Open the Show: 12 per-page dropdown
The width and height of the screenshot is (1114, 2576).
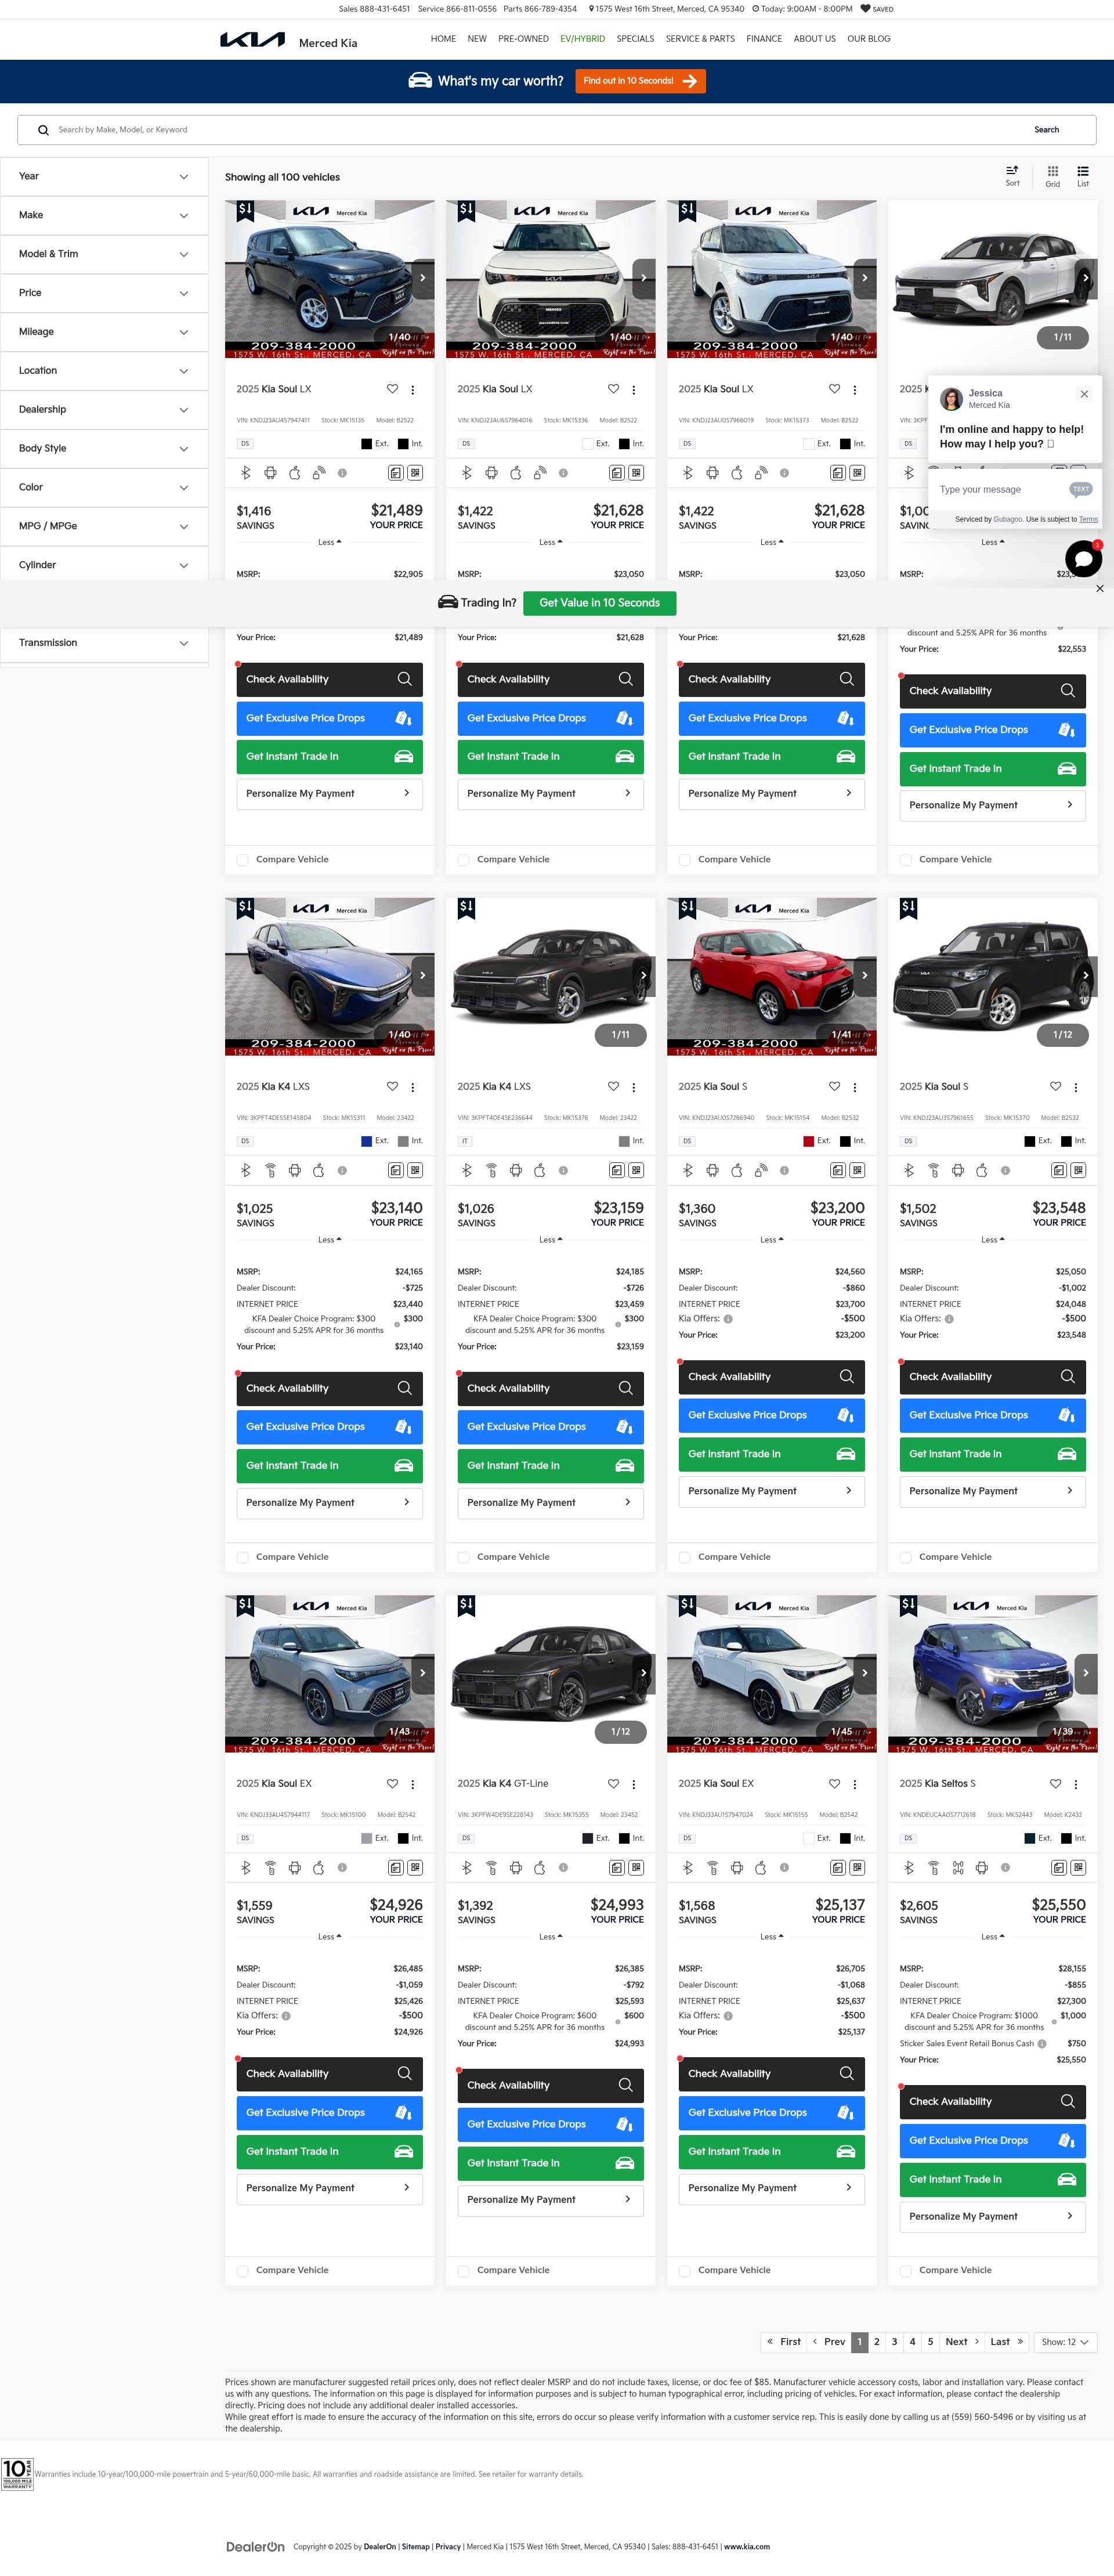[1065, 2342]
